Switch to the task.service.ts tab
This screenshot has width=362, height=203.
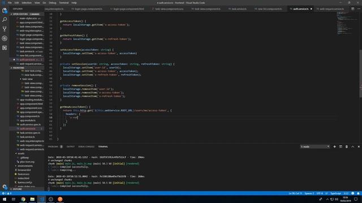coord(239,9)
